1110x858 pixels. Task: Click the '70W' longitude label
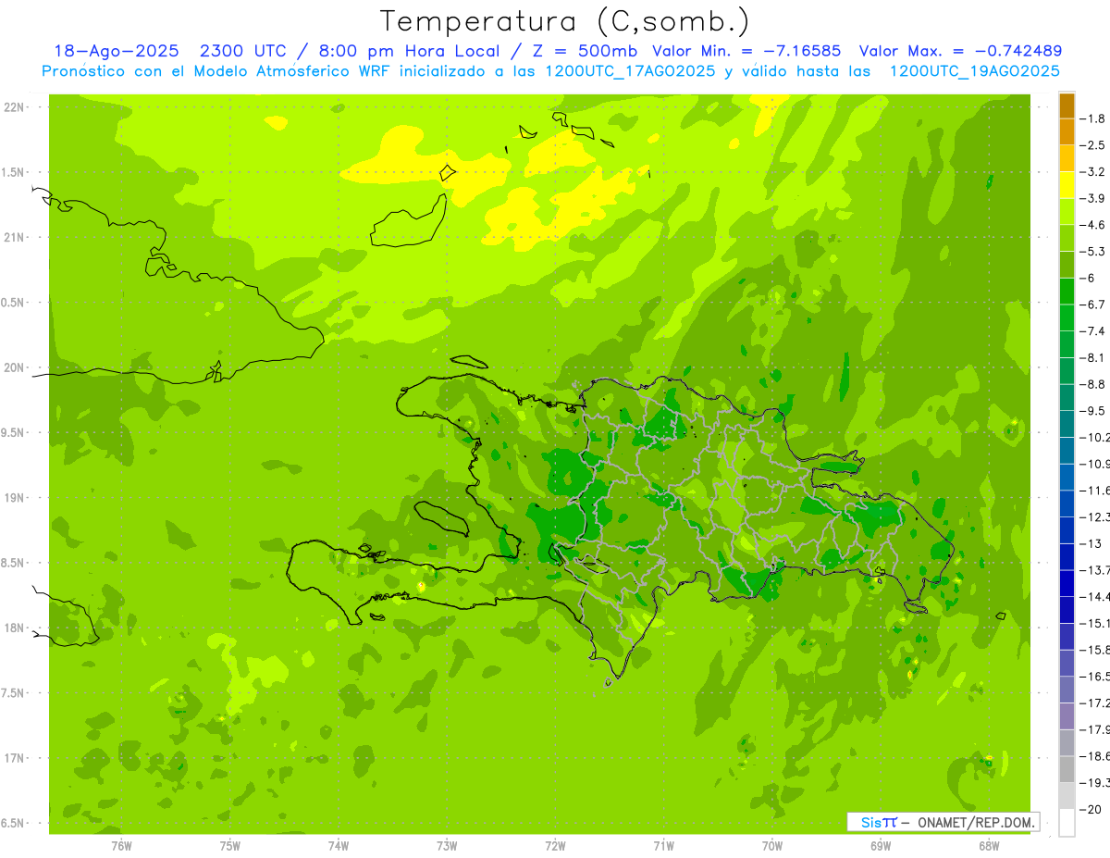772,845
